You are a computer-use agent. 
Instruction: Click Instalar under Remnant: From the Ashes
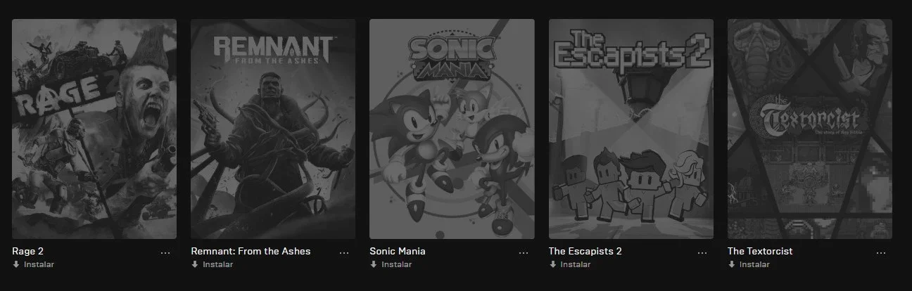coord(217,264)
